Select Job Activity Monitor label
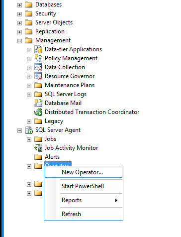Viewport: 181px width, 237px height. pos(71,148)
